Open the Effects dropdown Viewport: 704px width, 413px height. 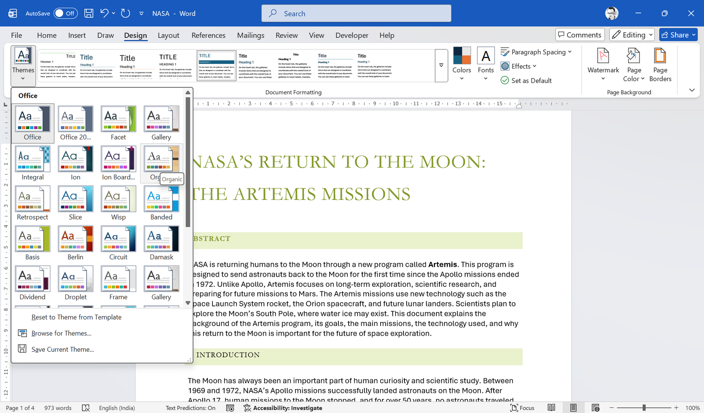[518, 66]
